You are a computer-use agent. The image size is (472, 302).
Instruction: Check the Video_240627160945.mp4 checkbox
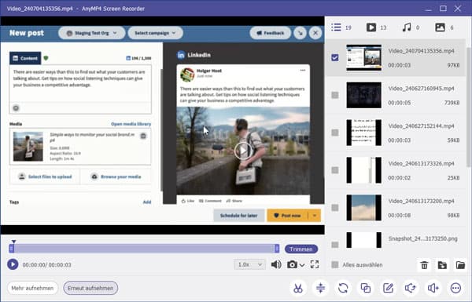335,95
